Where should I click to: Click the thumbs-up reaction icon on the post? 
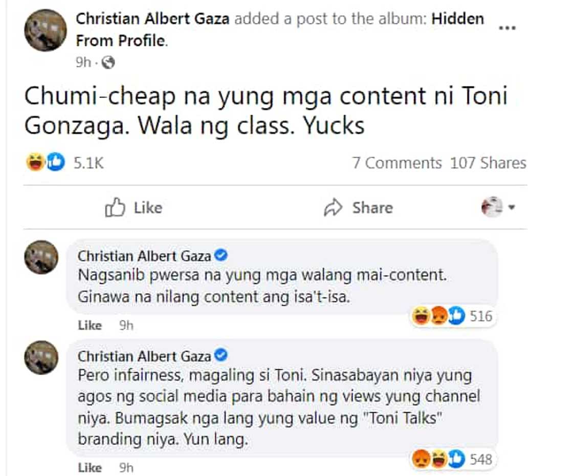click(53, 162)
